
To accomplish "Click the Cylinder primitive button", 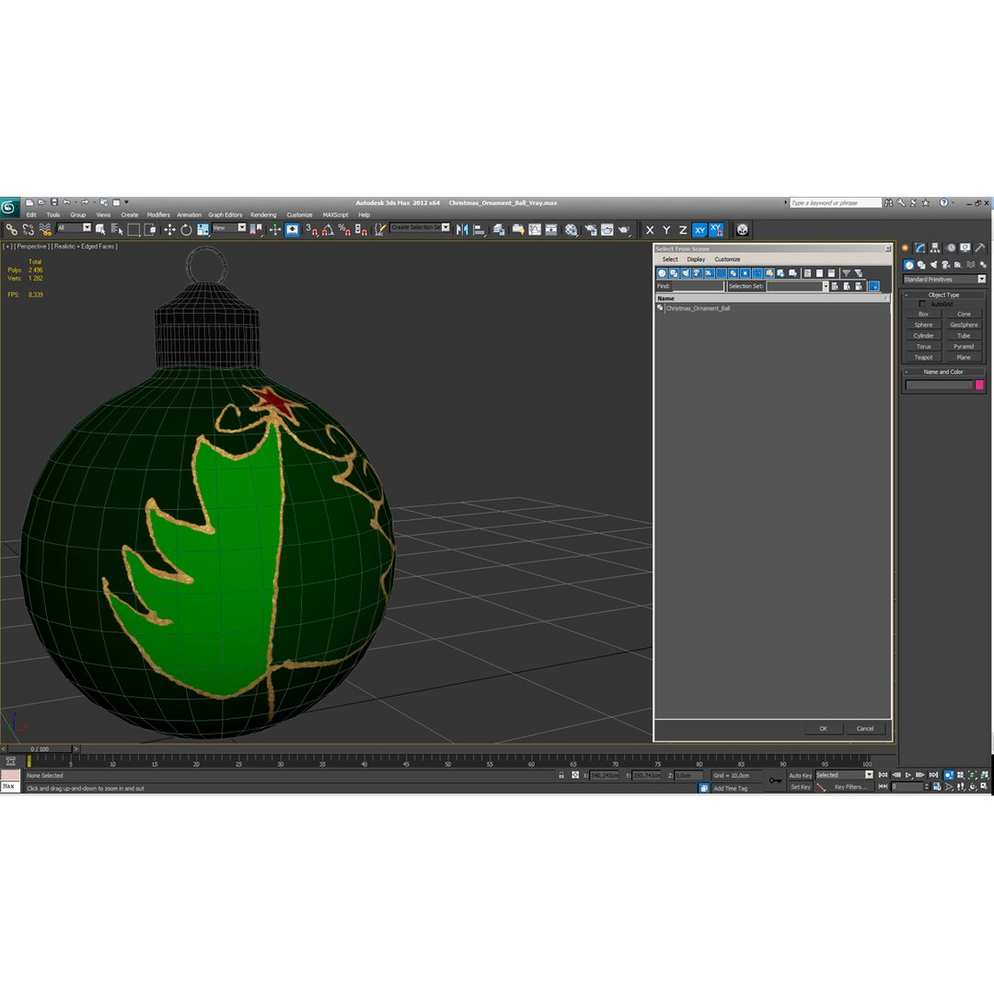I will click(923, 336).
